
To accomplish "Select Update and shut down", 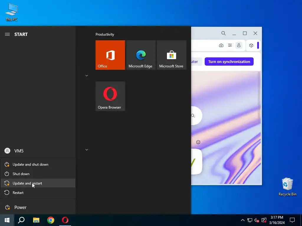I will tap(38, 164).
